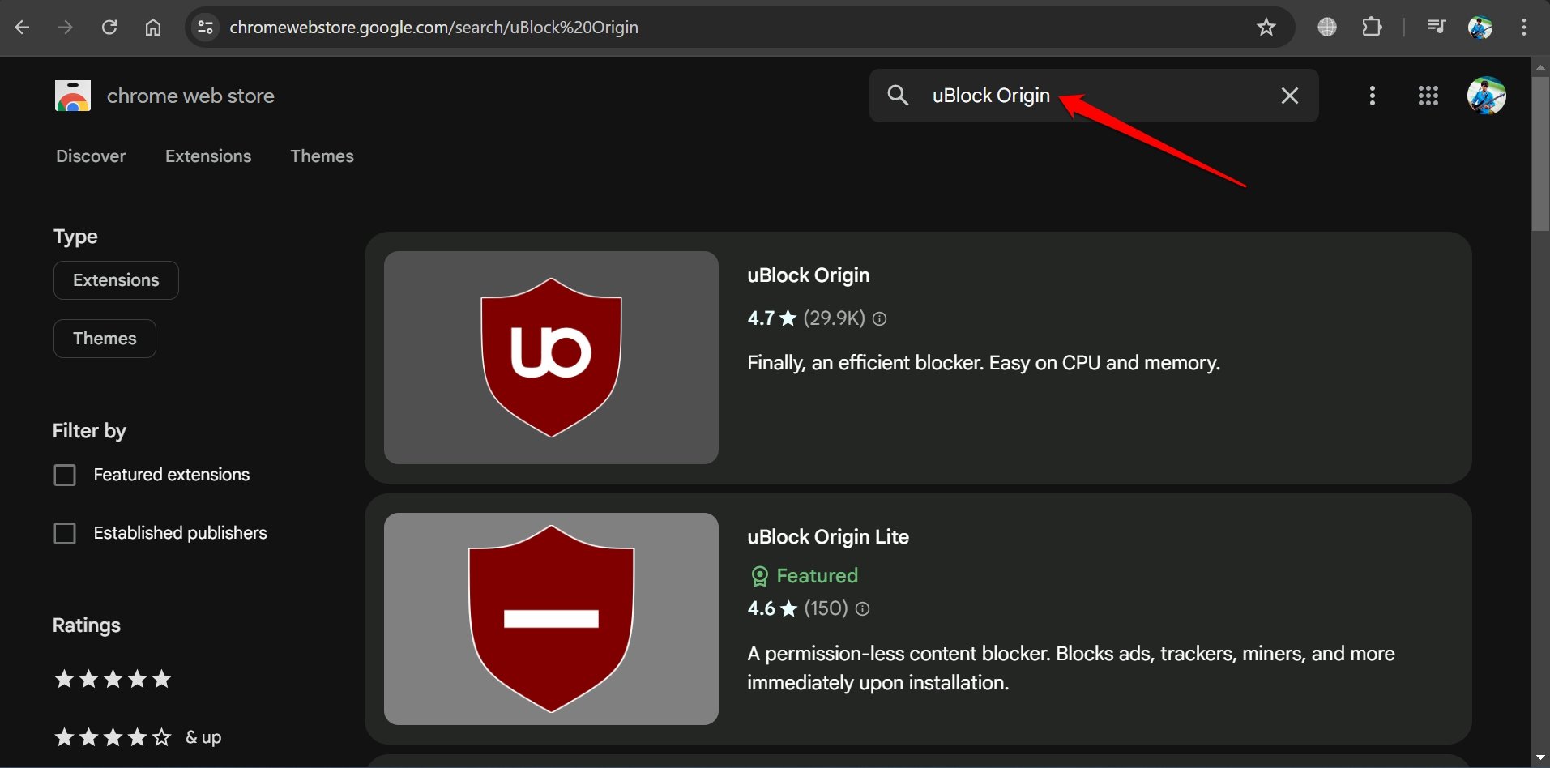
Task: Open the uBlock Origin Lite result title
Action: [x=828, y=537]
